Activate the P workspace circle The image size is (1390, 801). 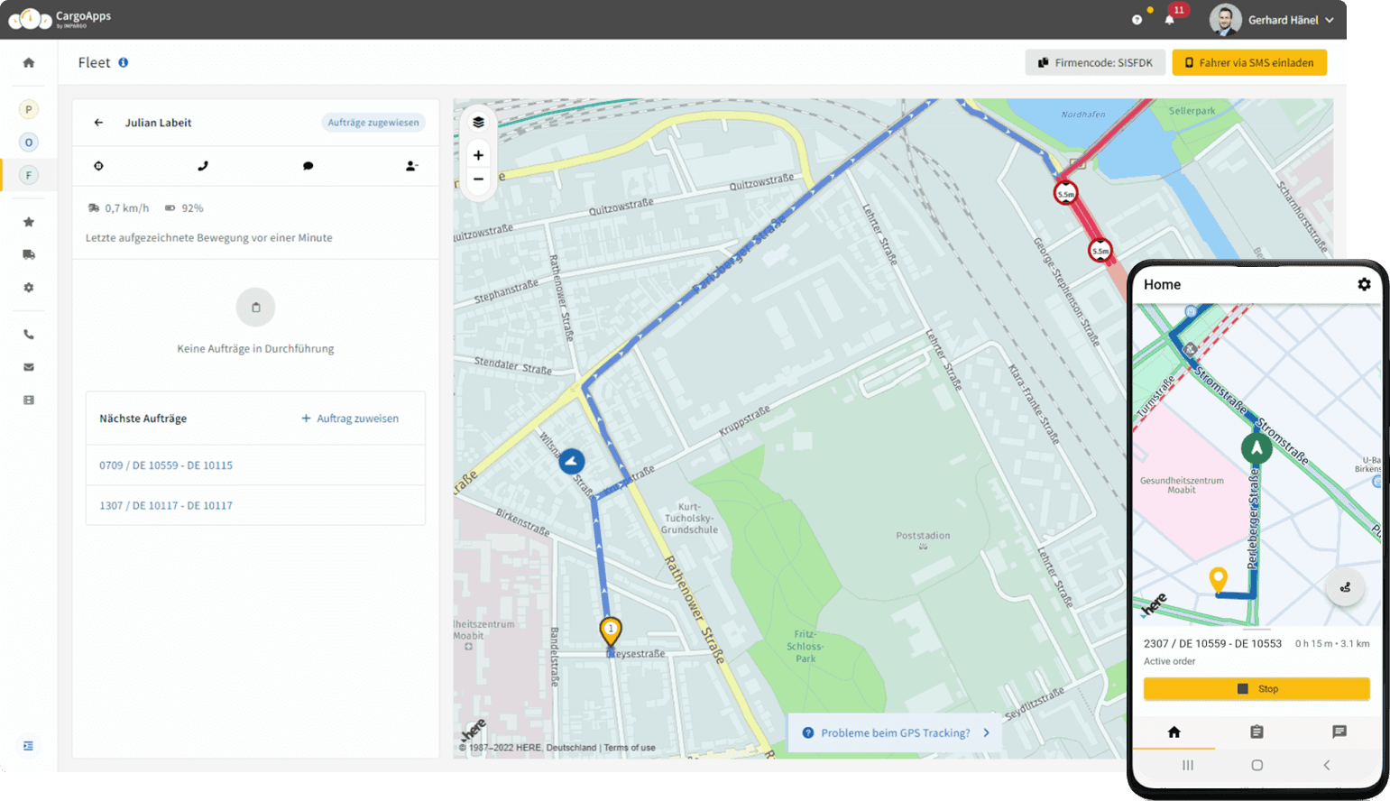(28, 108)
